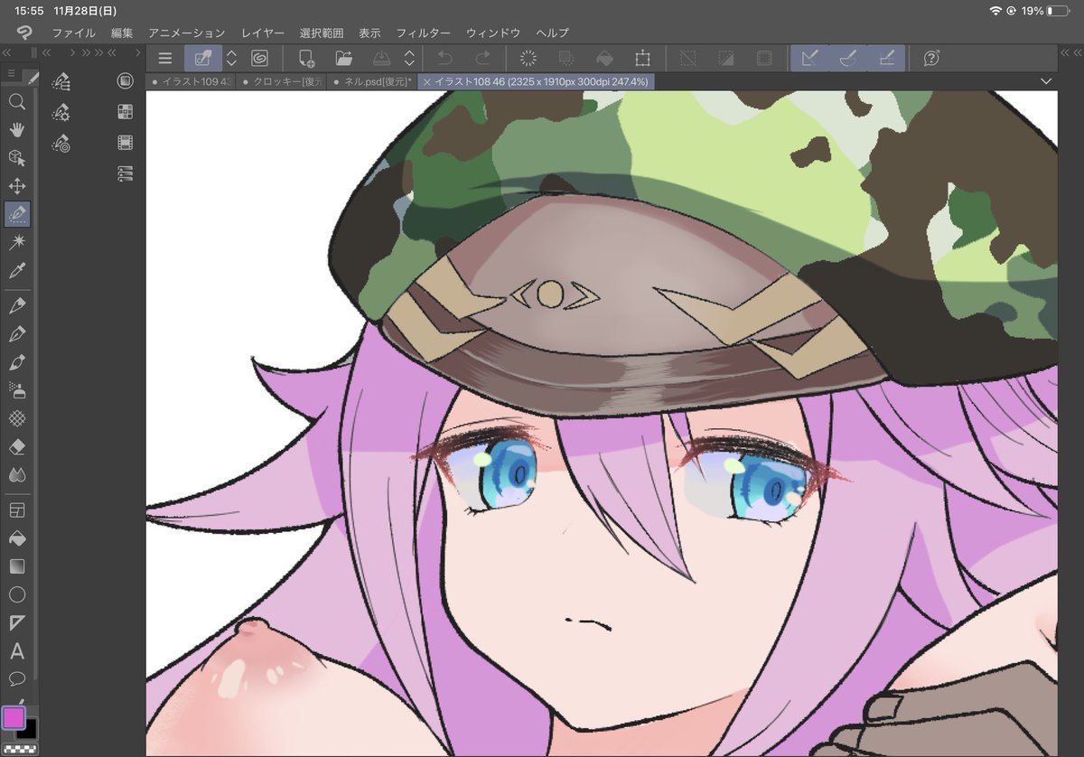Image resolution: width=1084 pixels, height=757 pixels.
Task: Select the Text A tool
Action: pos(17,650)
